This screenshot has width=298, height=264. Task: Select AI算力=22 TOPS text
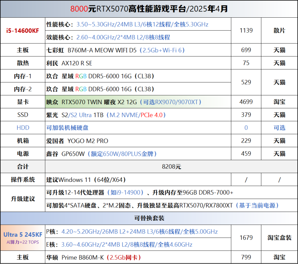tap(23, 242)
